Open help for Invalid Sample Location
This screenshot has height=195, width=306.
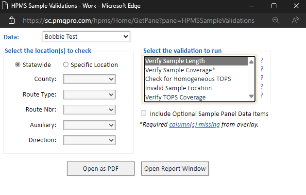pos(262,86)
